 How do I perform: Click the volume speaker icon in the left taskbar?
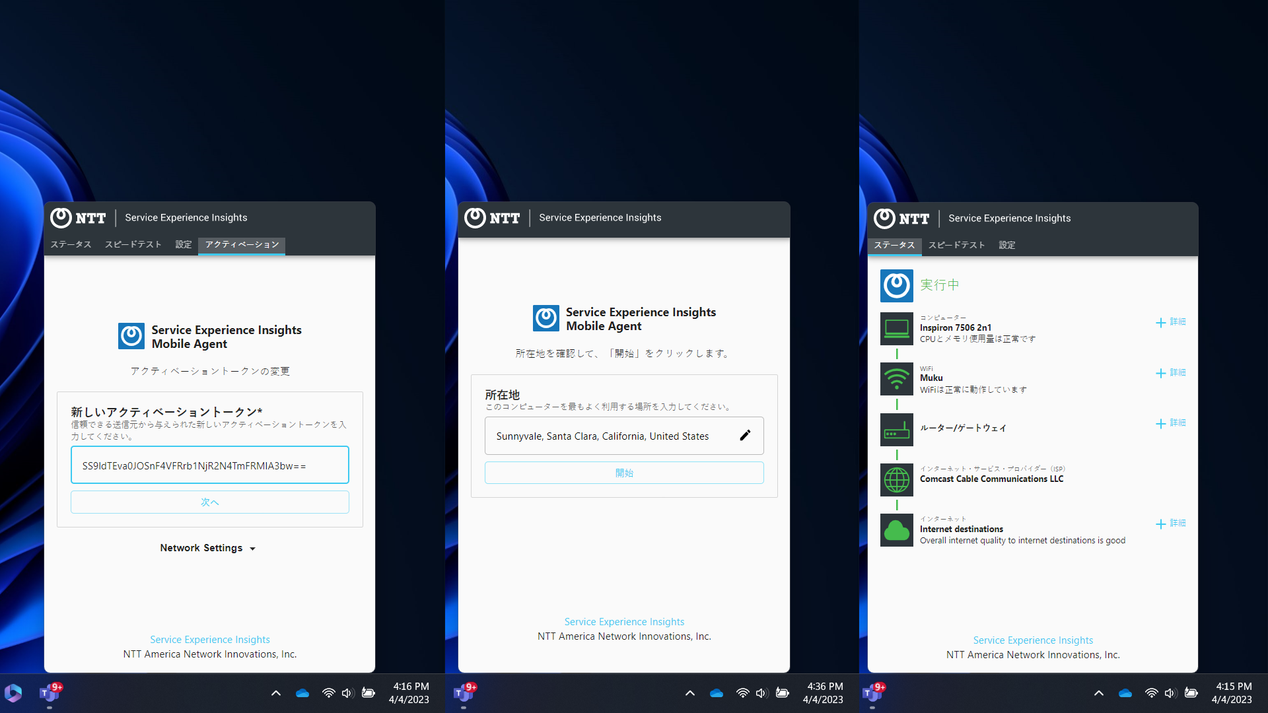348,693
